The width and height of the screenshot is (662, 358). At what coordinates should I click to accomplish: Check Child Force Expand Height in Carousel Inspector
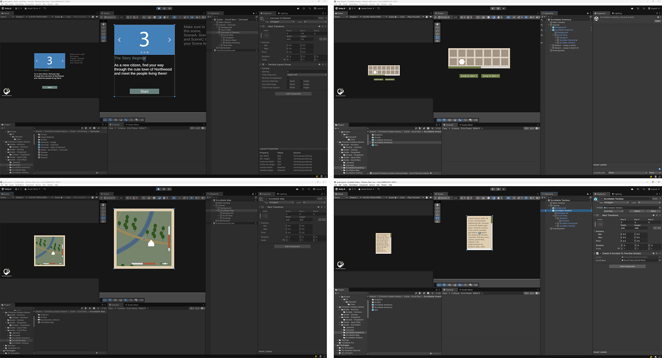(302, 88)
